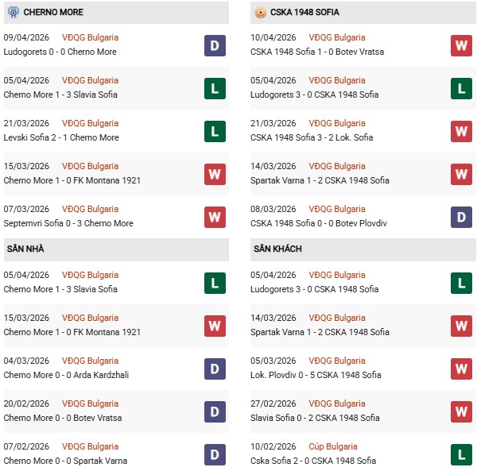477x471 pixels.
Task: Open the Spartak Varna 1 - 2 CSKA 1948 Sofia match under SÂN KHÁCH
Action: (x=320, y=332)
